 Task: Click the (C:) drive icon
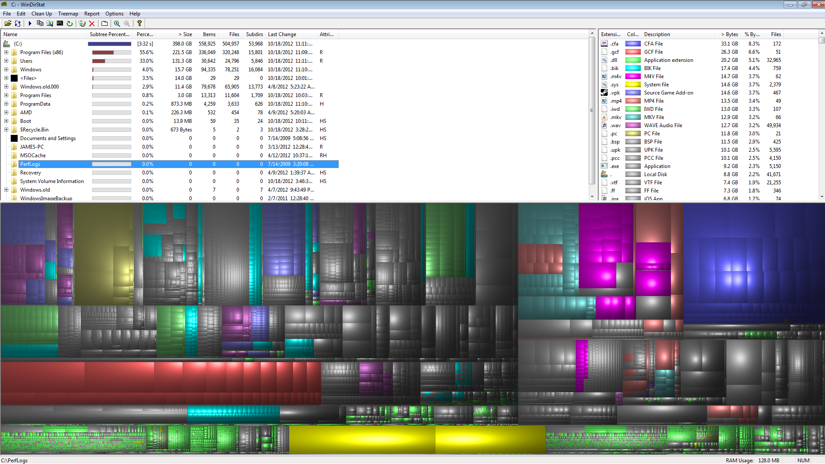(6, 44)
